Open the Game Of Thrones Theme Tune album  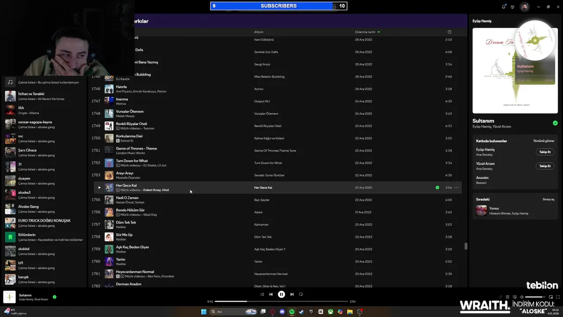[275, 151]
